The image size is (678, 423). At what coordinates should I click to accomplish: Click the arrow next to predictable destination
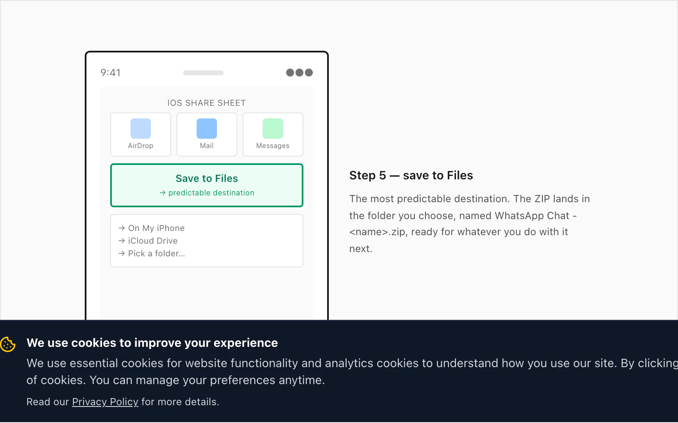pyautogui.click(x=163, y=193)
